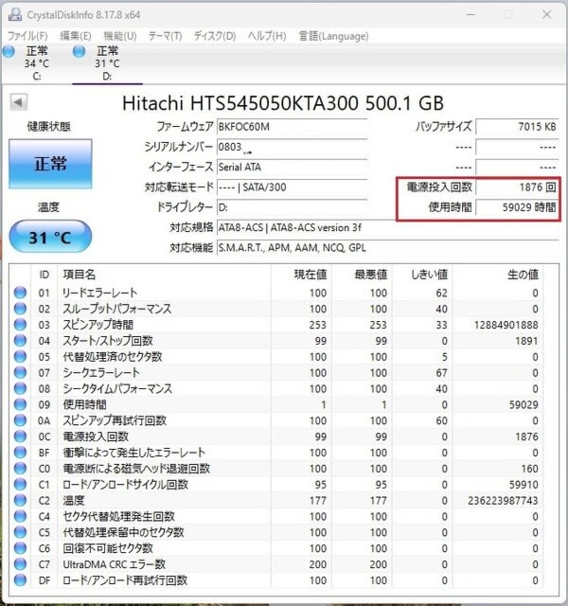Click the バッファサイズ value 7015 KB
This screenshot has height=606, width=568.
(x=517, y=127)
